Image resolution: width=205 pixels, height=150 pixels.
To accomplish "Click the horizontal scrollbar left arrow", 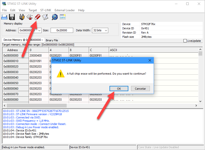I will click(5, 105).
